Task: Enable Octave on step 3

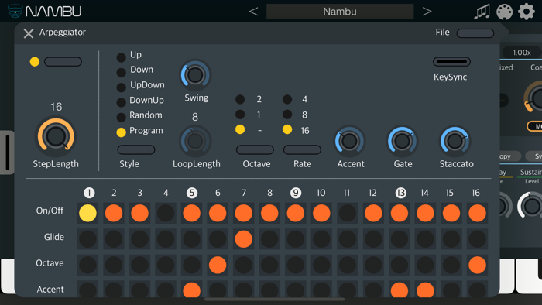Action: point(139,265)
